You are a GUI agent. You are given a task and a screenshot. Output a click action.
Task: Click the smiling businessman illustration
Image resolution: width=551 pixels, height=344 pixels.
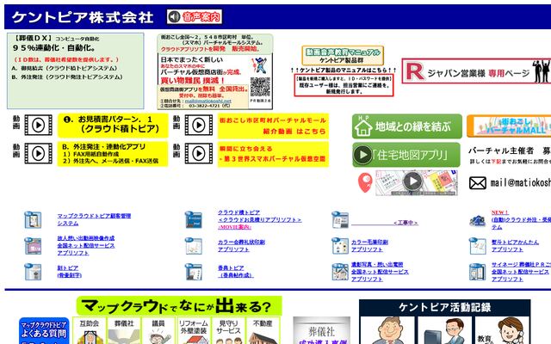pyautogui.click(x=388, y=330)
